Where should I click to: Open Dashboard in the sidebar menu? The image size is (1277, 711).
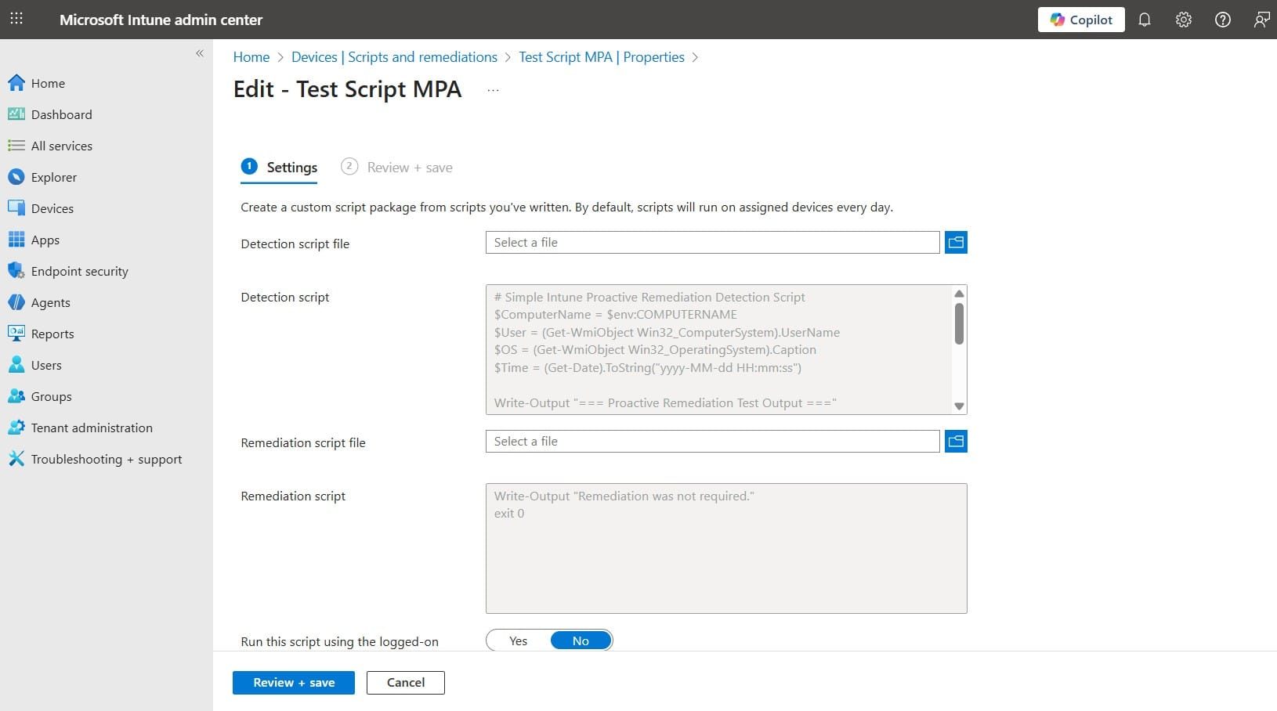62,114
